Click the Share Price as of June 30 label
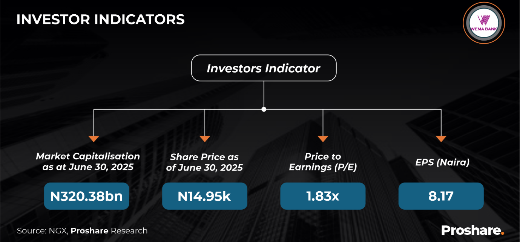The height and width of the screenshot is (242, 520). 204,162
